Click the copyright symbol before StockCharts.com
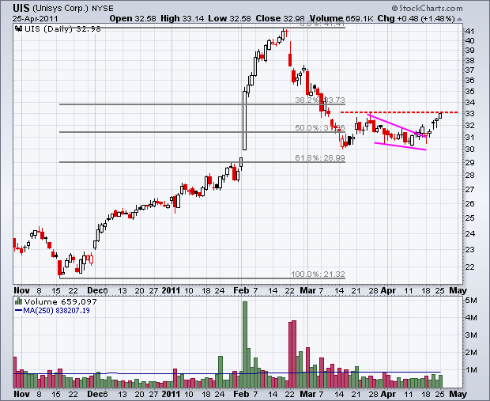 394,8
